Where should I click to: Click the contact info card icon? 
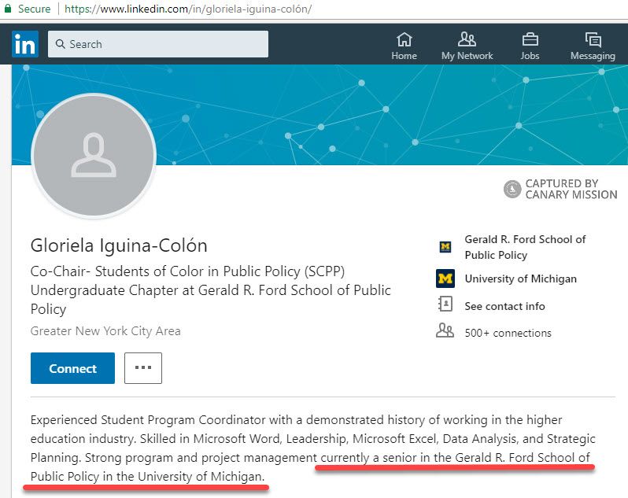(445, 305)
